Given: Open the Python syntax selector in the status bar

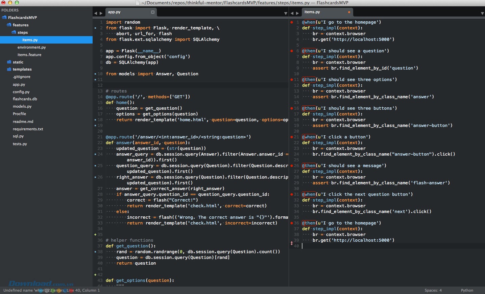Looking at the screenshot, I should [x=467, y=290].
